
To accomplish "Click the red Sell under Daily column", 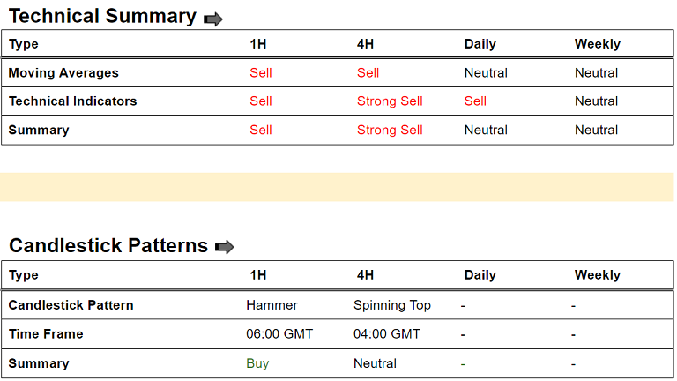I will 475,101.
